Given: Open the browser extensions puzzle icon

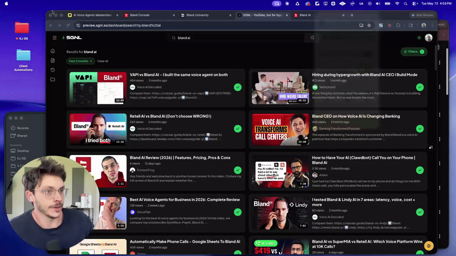Looking at the screenshot, I should [398, 25].
